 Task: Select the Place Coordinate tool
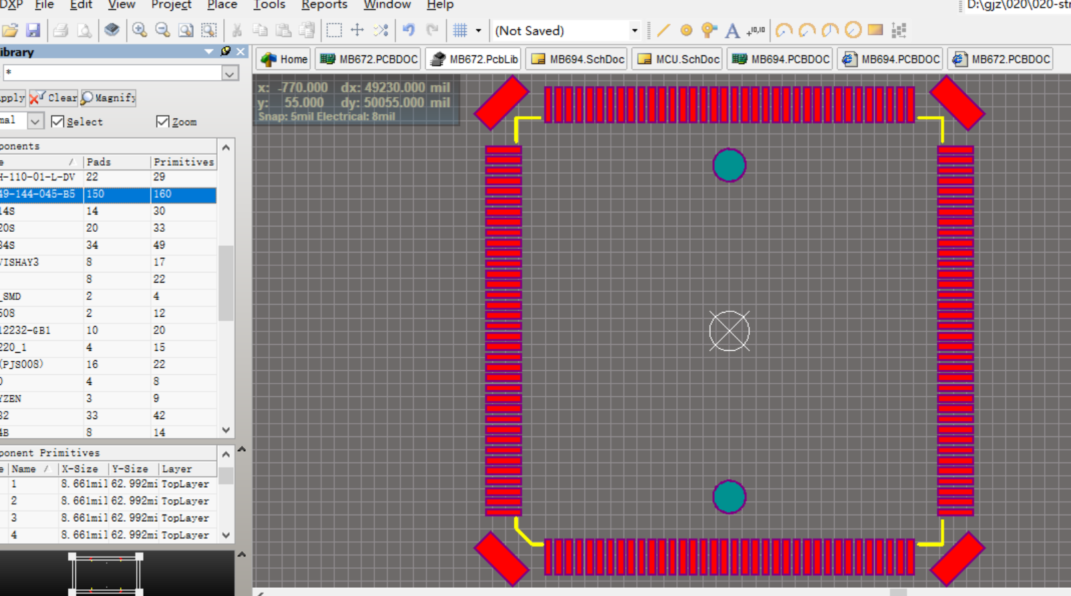(756, 31)
